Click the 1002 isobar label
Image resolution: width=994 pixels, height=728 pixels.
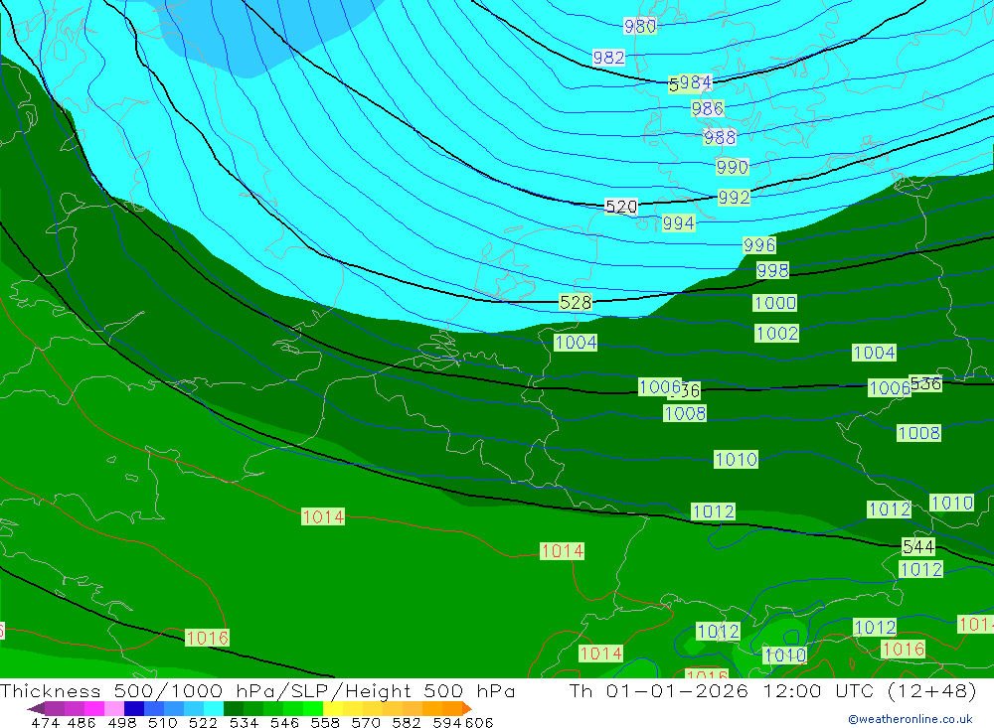(x=776, y=334)
